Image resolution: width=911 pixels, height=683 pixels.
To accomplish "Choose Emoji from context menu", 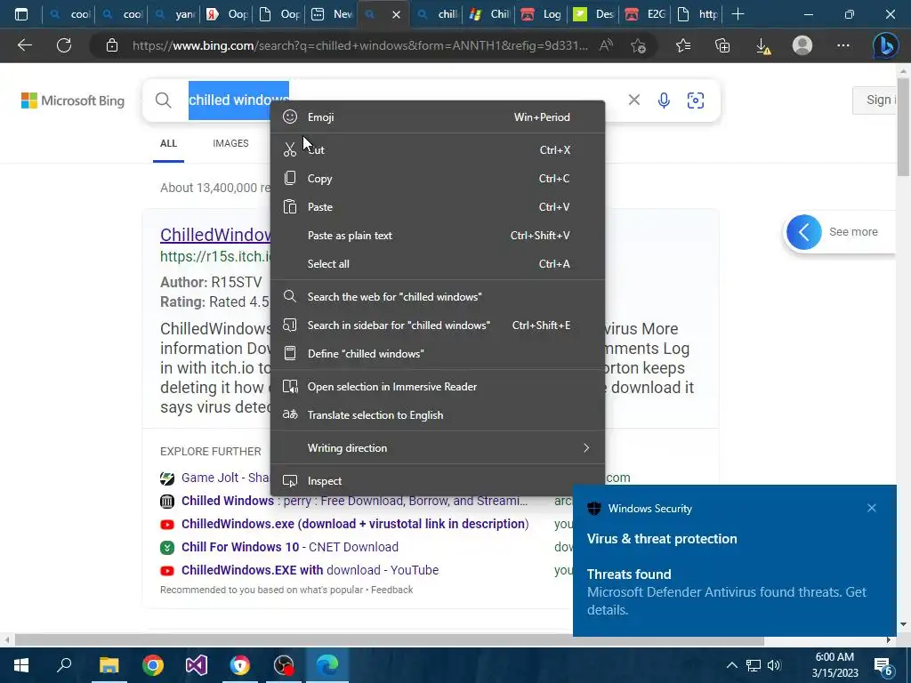I will (438, 117).
